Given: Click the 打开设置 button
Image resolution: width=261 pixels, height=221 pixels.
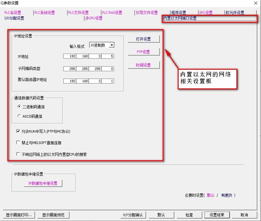Looking at the screenshot, I should tap(144, 39).
